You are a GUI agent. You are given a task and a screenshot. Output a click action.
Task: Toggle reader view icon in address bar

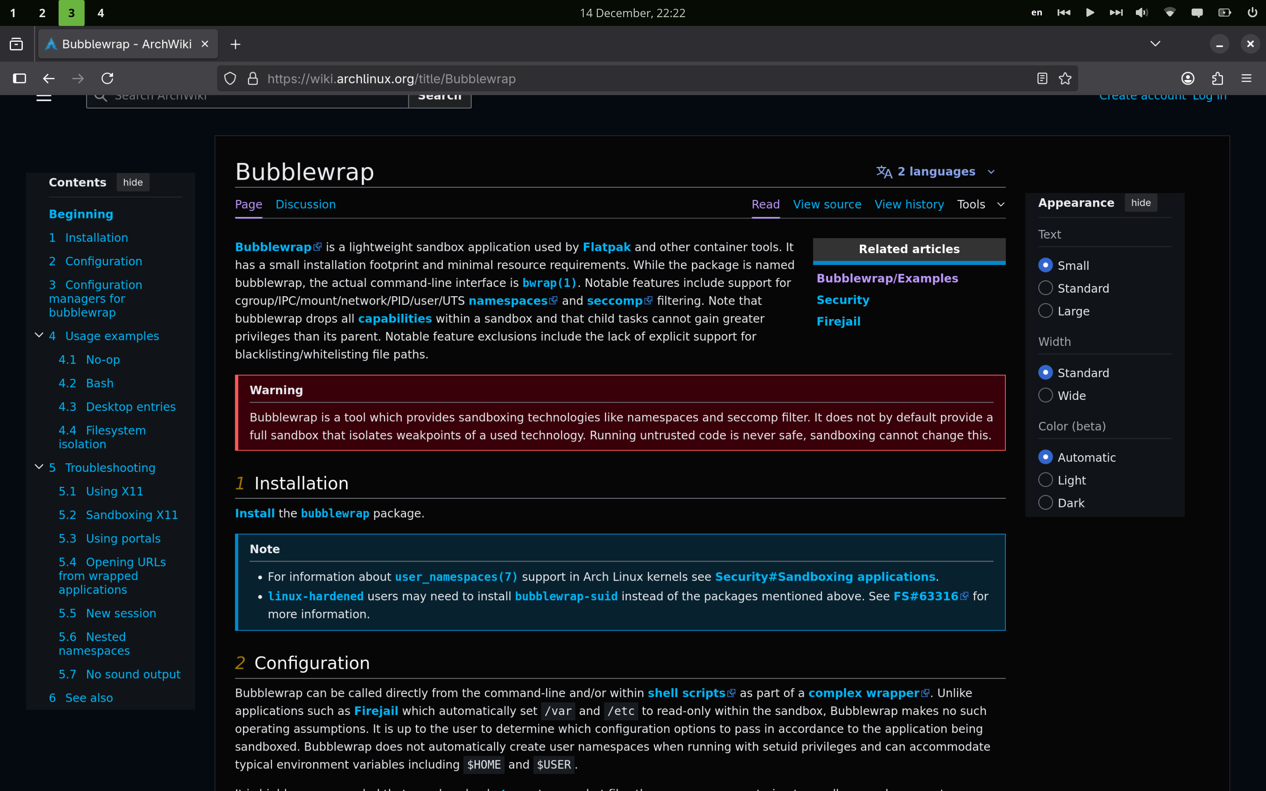1041,79
